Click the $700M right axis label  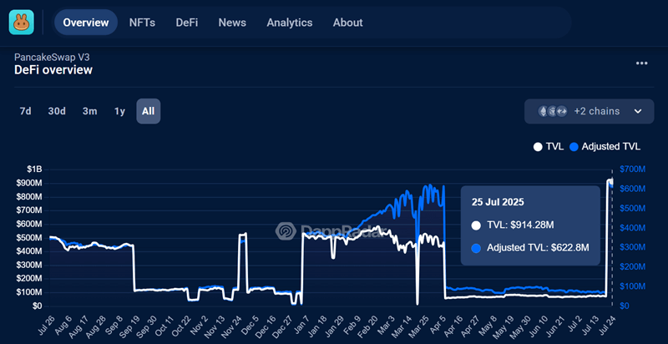(x=631, y=169)
